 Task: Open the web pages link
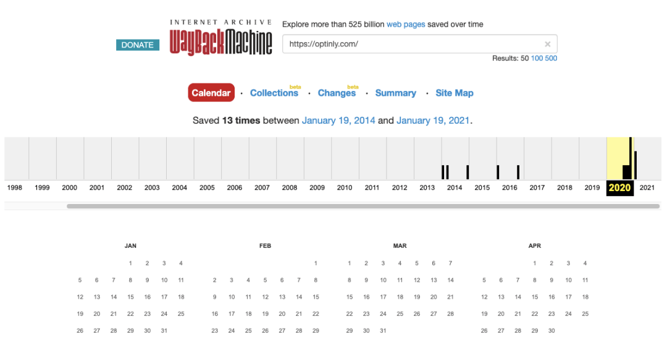405,24
